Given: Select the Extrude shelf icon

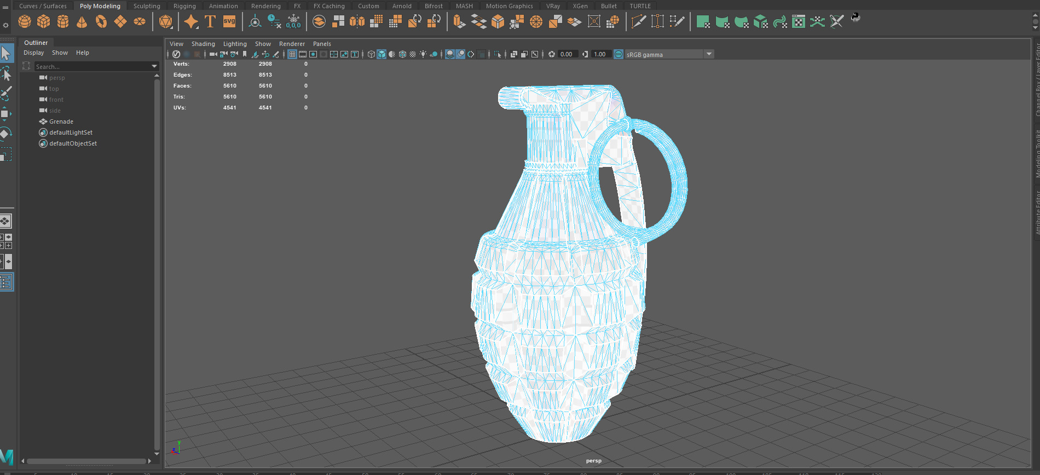Looking at the screenshot, I should click(460, 21).
